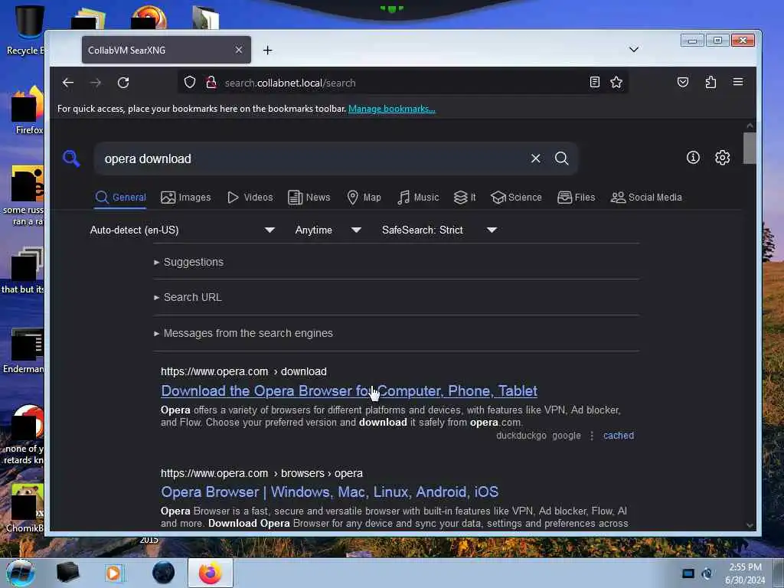
Task: Toggle reader view icon in address bar
Action: pos(594,82)
